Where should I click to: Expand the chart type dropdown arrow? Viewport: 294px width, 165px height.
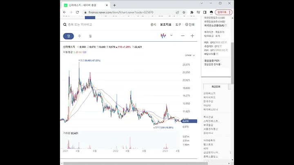[171, 36]
